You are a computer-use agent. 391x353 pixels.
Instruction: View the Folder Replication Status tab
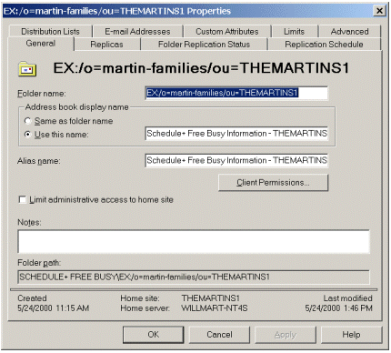(204, 45)
